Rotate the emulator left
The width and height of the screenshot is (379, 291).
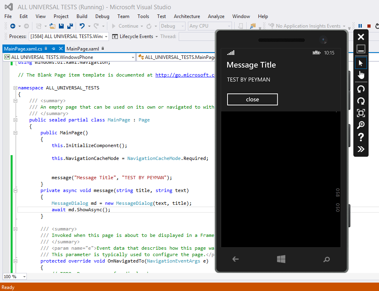pos(361,89)
